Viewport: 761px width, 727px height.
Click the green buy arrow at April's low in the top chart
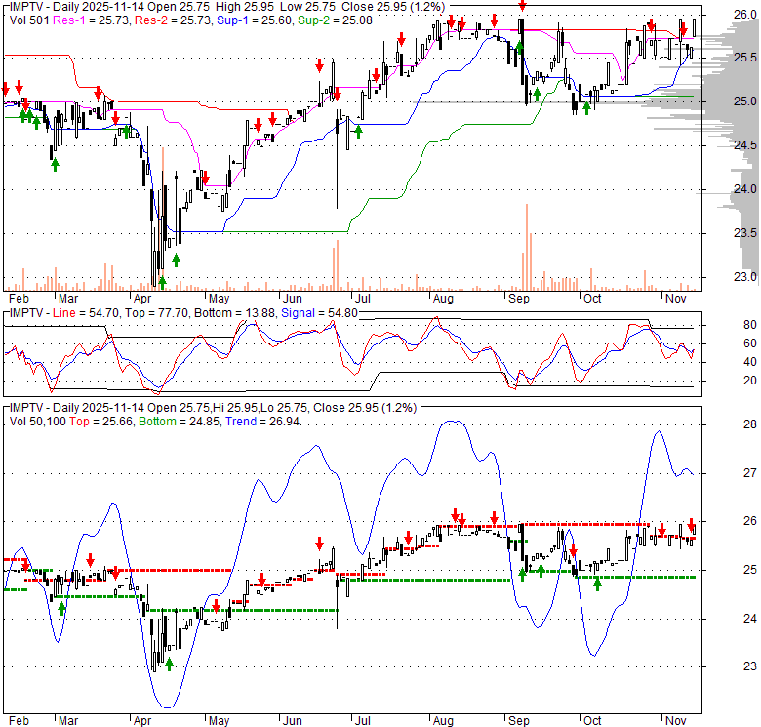(x=162, y=281)
